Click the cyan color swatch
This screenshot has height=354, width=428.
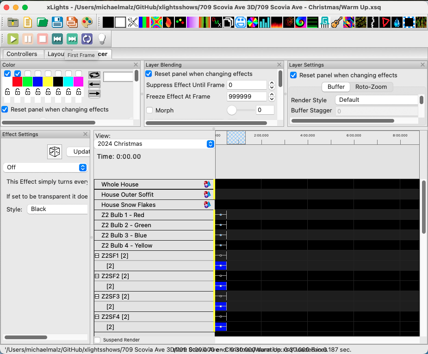pyautogui.click(x=68, y=81)
